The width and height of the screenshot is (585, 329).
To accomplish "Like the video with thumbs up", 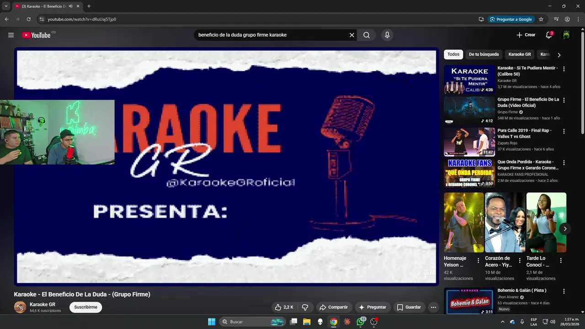I will coord(284,307).
